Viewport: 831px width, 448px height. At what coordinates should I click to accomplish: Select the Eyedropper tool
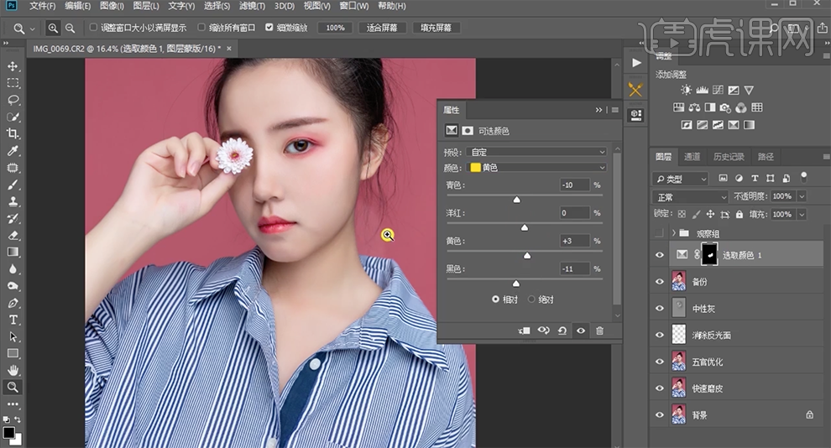[x=13, y=151]
